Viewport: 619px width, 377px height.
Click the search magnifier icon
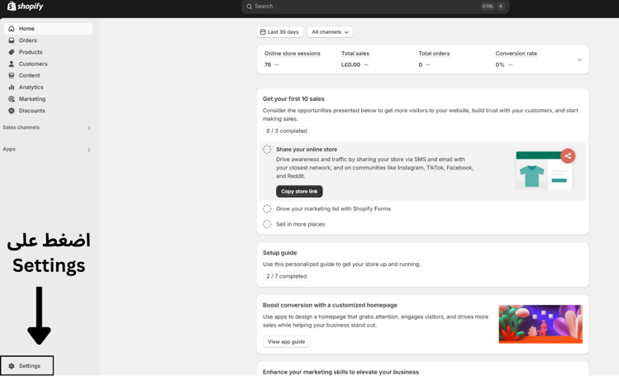tap(249, 7)
